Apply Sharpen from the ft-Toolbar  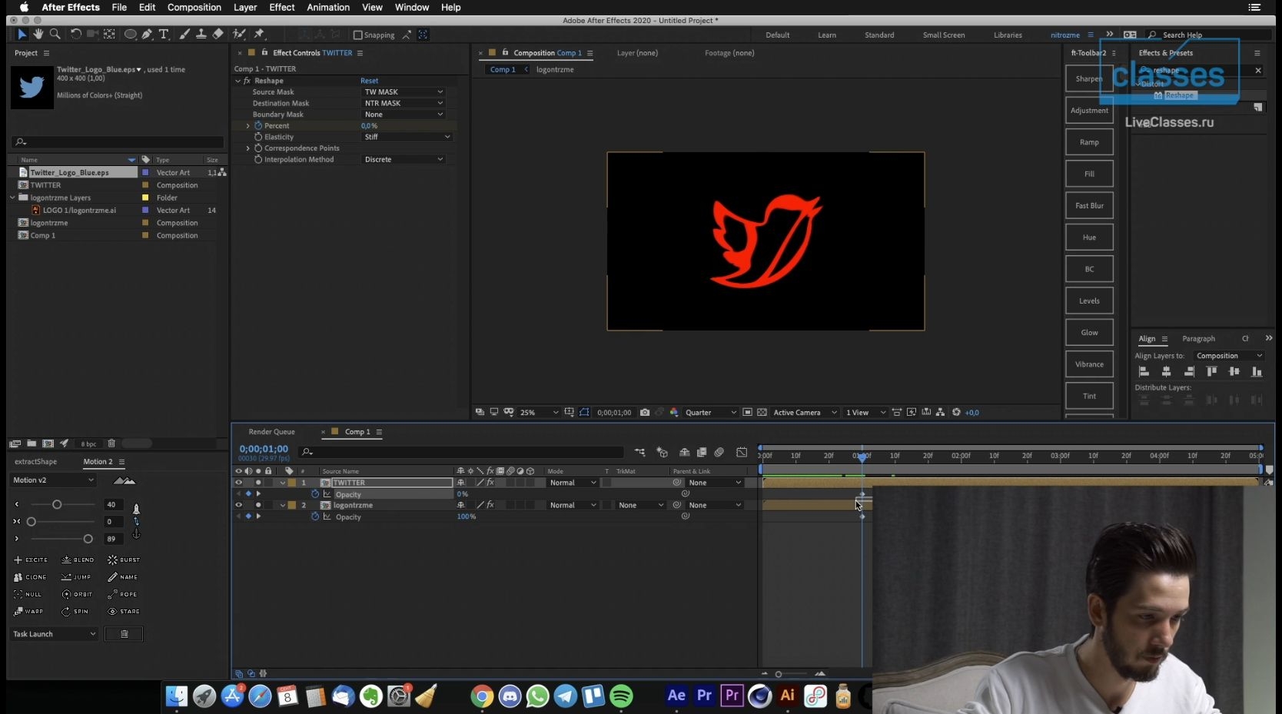(1089, 78)
